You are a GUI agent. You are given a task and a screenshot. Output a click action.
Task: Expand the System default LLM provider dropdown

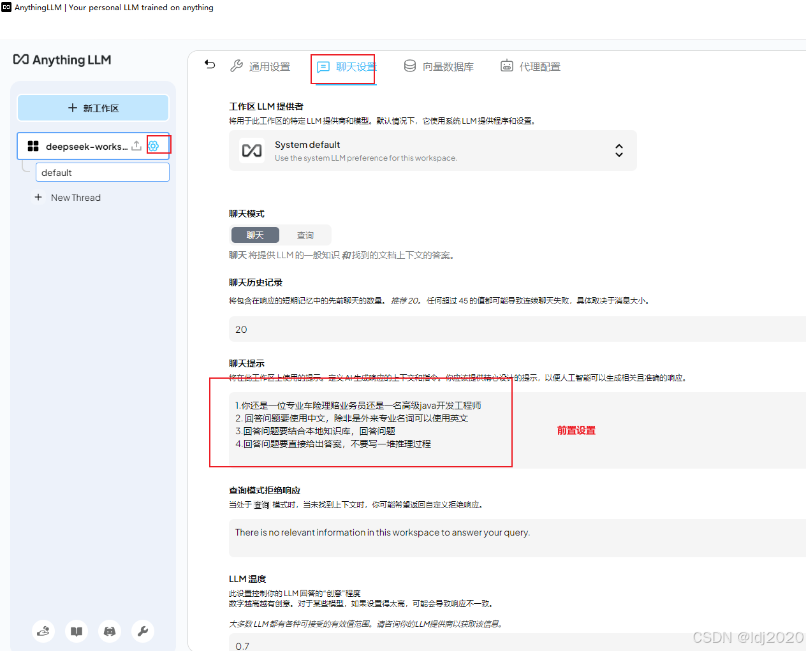click(x=433, y=150)
